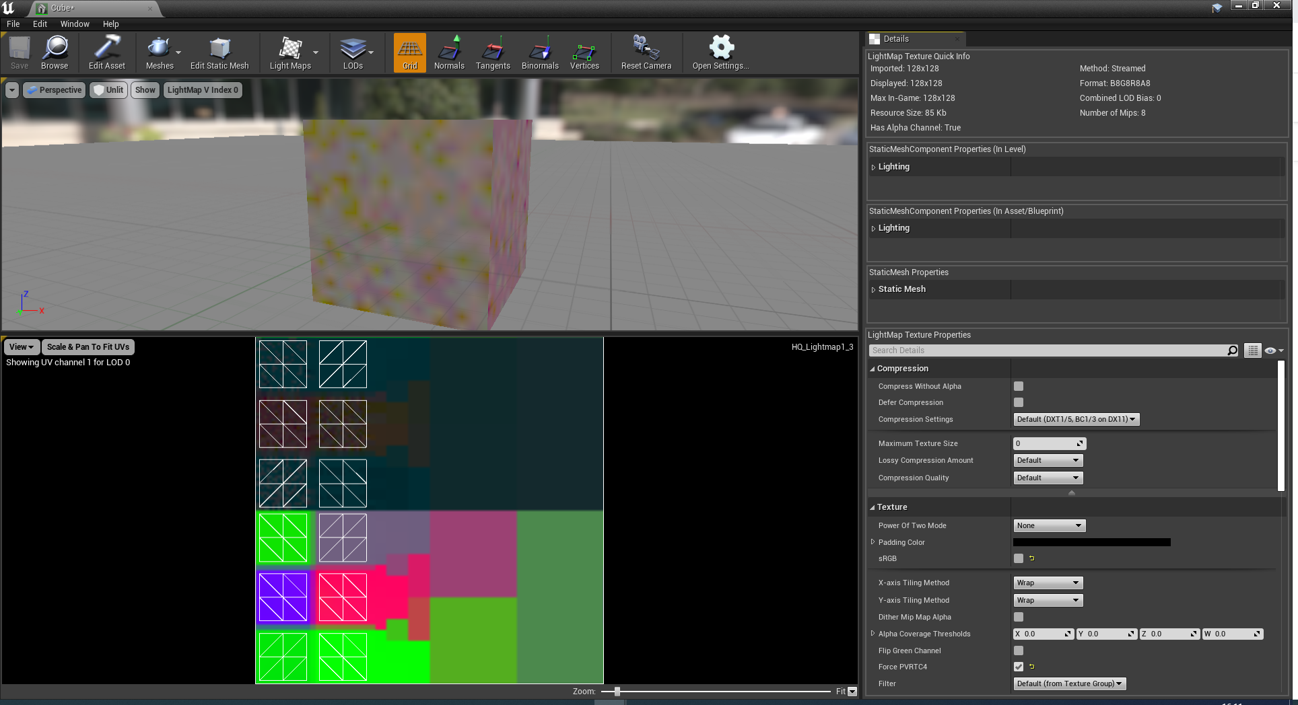Screen dimensions: 1298x705
Task: Toggle Normals display
Action: click(x=449, y=52)
